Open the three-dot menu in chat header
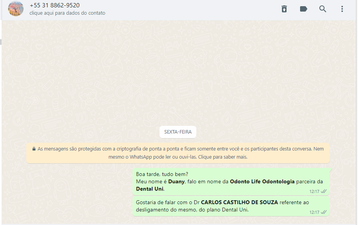The height and width of the screenshot is (225, 358). (x=342, y=9)
